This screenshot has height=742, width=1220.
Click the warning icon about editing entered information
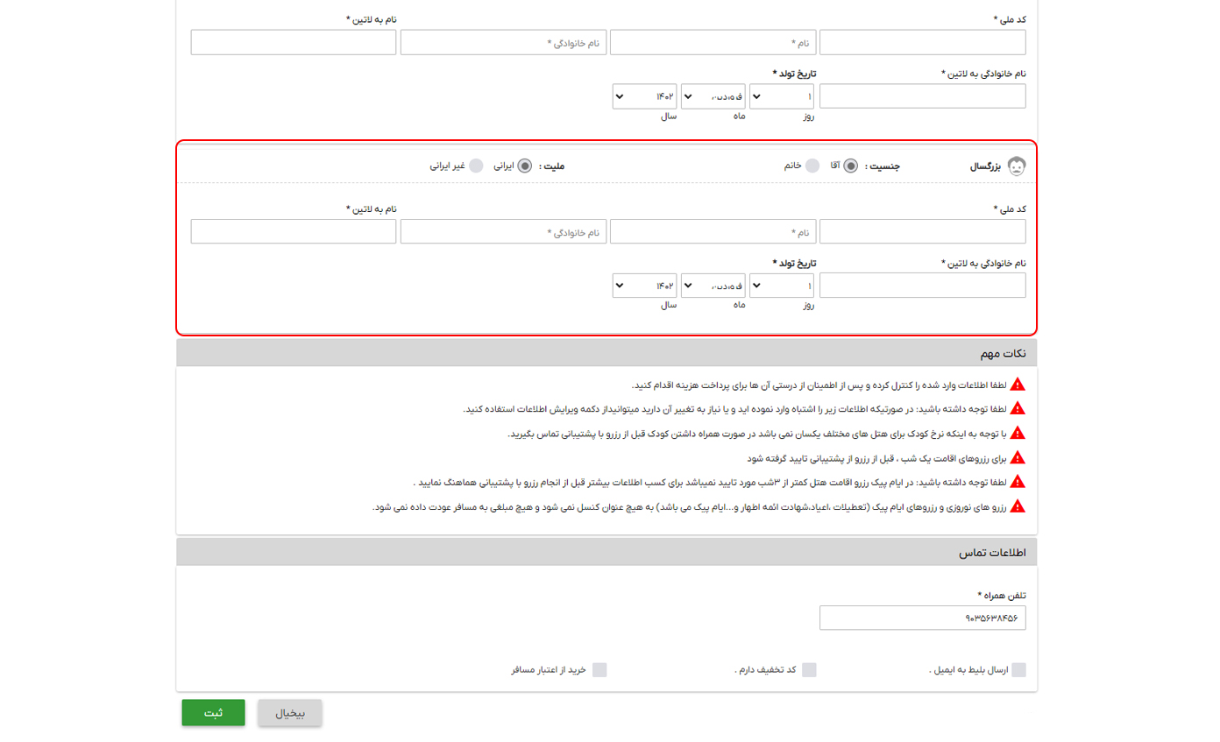click(1018, 407)
